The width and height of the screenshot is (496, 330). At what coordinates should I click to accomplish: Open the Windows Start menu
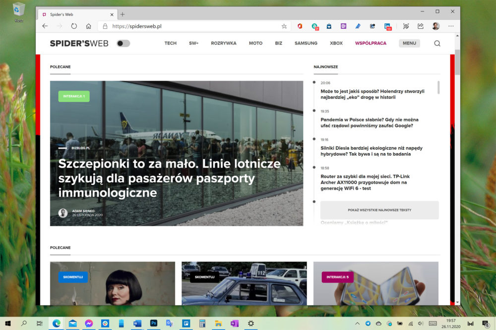pyautogui.click(x=8, y=324)
